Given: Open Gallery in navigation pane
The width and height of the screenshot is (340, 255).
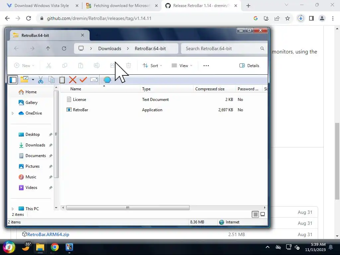Looking at the screenshot, I should (31, 103).
